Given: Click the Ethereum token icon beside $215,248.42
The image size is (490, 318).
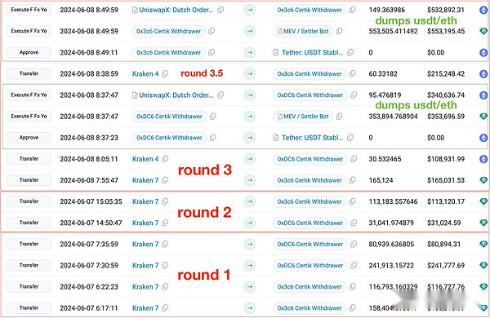Looking at the screenshot, I should pos(483,73).
